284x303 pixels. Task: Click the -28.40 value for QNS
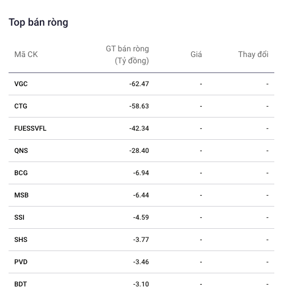click(139, 151)
